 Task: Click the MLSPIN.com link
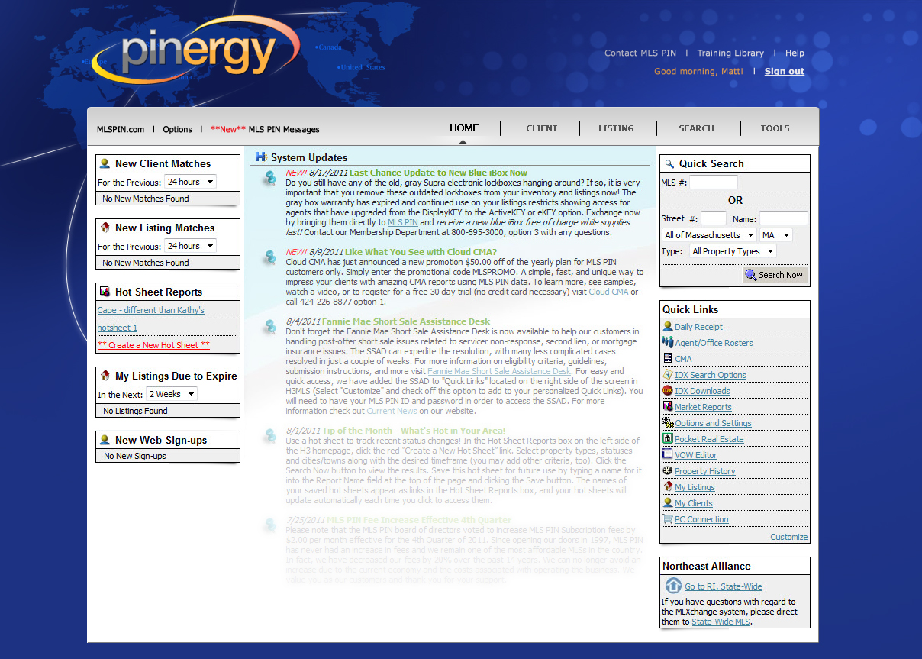(121, 129)
